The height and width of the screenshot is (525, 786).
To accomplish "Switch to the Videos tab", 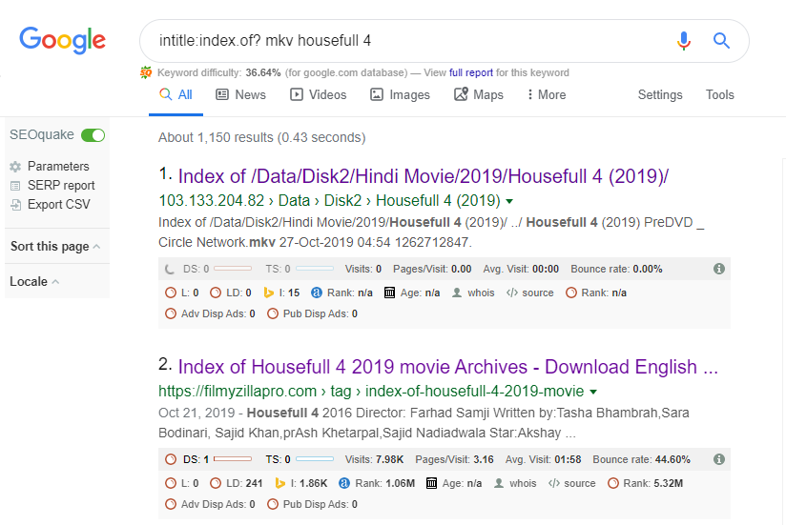I will [x=319, y=94].
